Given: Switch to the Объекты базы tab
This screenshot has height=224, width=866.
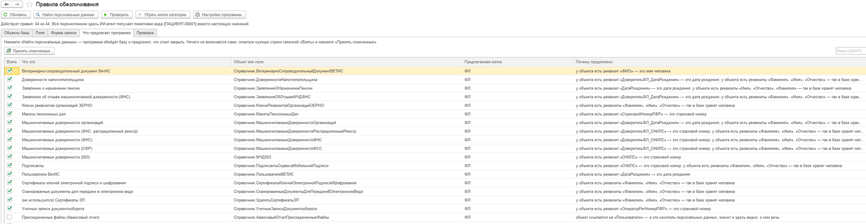Looking at the screenshot, I should click(16, 33).
